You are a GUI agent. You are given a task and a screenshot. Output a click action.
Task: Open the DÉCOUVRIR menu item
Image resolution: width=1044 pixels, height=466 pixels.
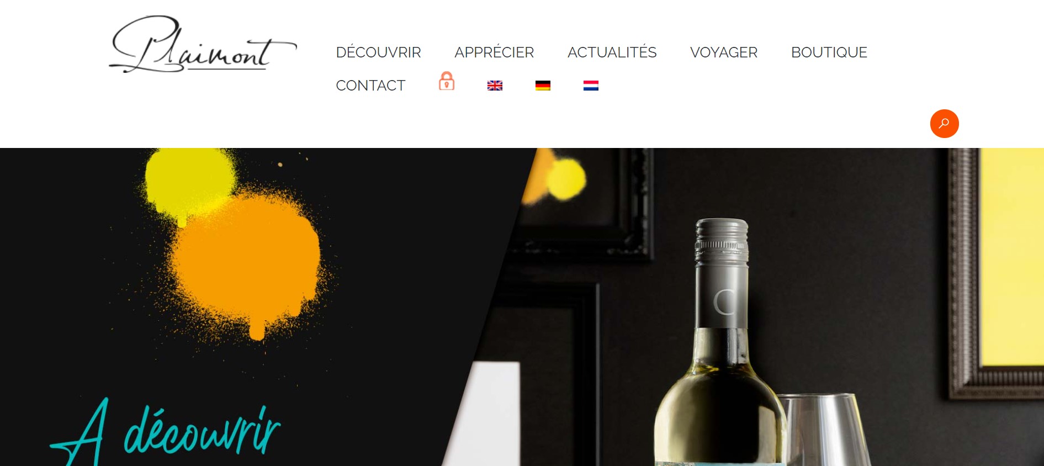378,52
